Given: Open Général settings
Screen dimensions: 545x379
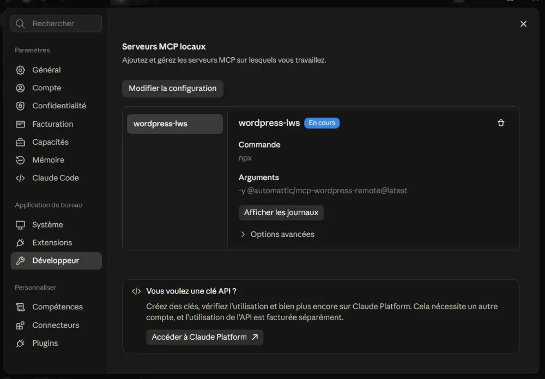Looking at the screenshot, I should tap(56, 70).
